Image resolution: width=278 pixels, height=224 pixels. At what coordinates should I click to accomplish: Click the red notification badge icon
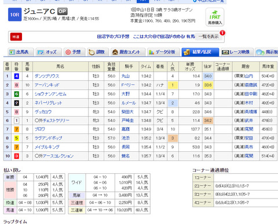222,33
